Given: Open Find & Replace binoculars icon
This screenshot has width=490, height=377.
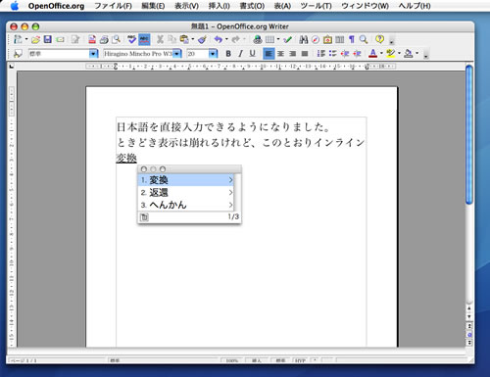Looking at the screenshot, I should click(x=304, y=39).
